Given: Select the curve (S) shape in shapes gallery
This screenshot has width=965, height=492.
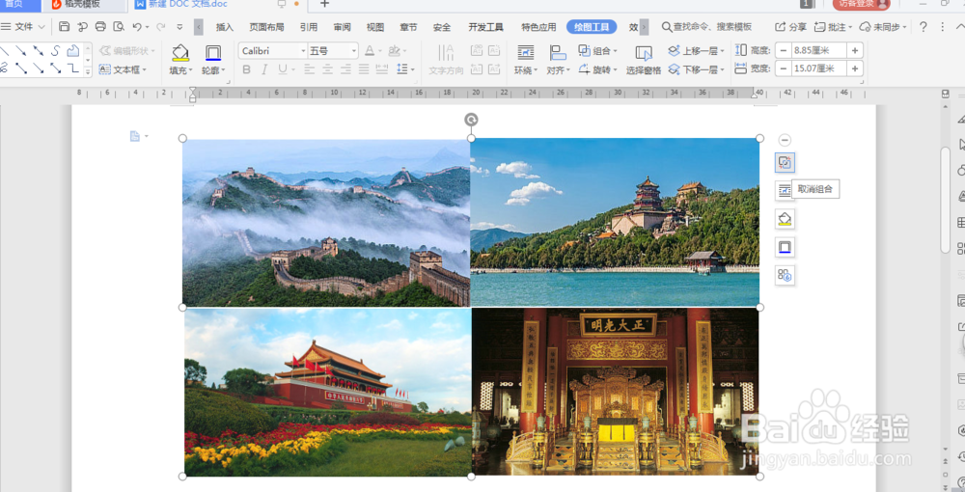Looking at the screenshot, I should 55,50.
